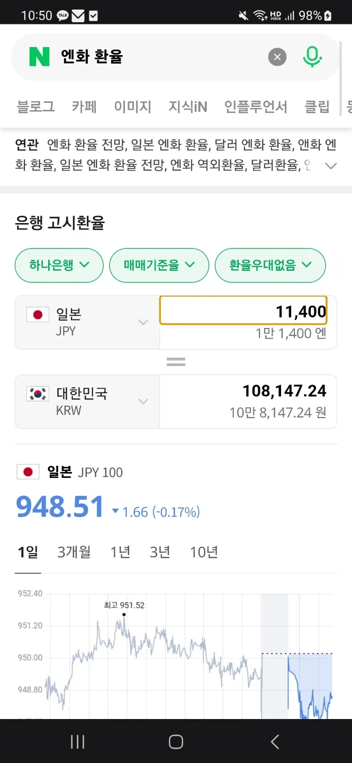Tap the South Korea flag icon
352x763 pixels.
(x=38, y=394)
